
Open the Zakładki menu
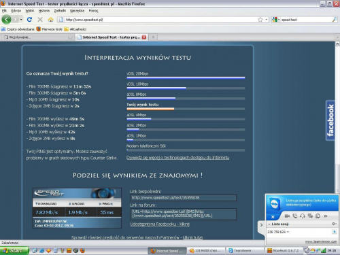point(60,11)
